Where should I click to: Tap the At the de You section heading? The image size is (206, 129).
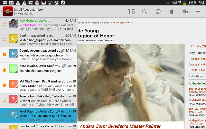pos(197,84)
